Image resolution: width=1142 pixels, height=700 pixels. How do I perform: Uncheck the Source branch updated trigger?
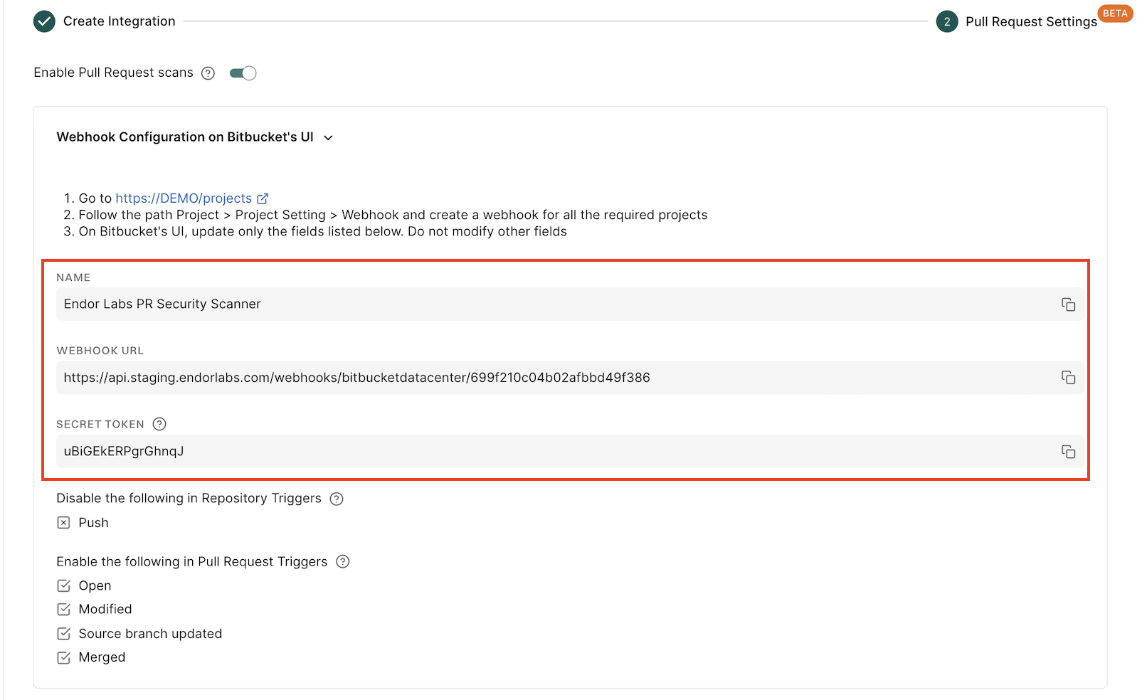[64, 633]
